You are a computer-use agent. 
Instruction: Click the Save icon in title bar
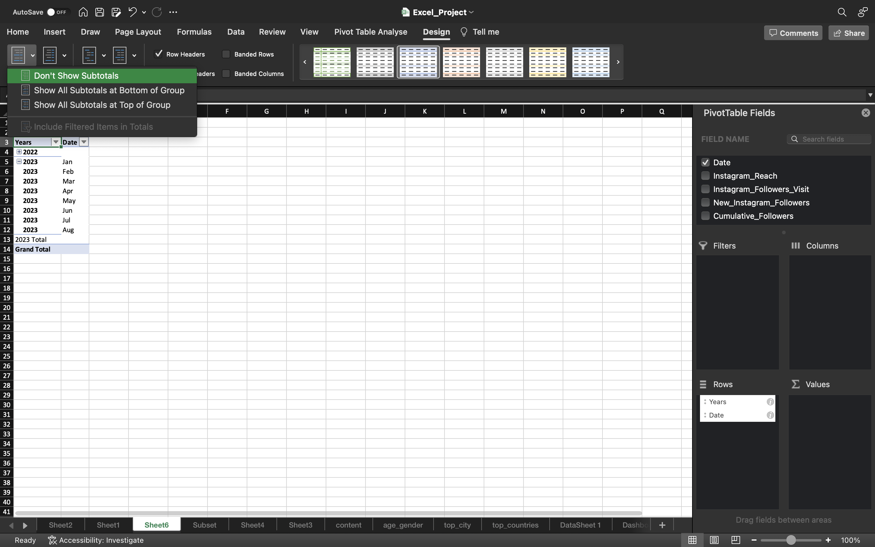[99, 12]
